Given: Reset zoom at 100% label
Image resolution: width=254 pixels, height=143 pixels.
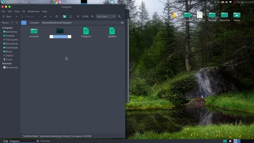Looking at the screenshot, I should point(85,17).
